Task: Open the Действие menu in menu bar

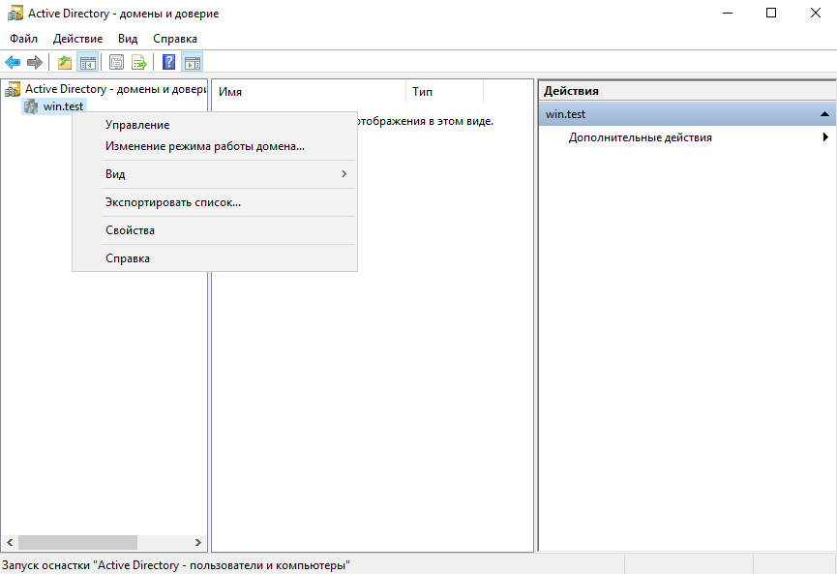Action: (77, 39)
